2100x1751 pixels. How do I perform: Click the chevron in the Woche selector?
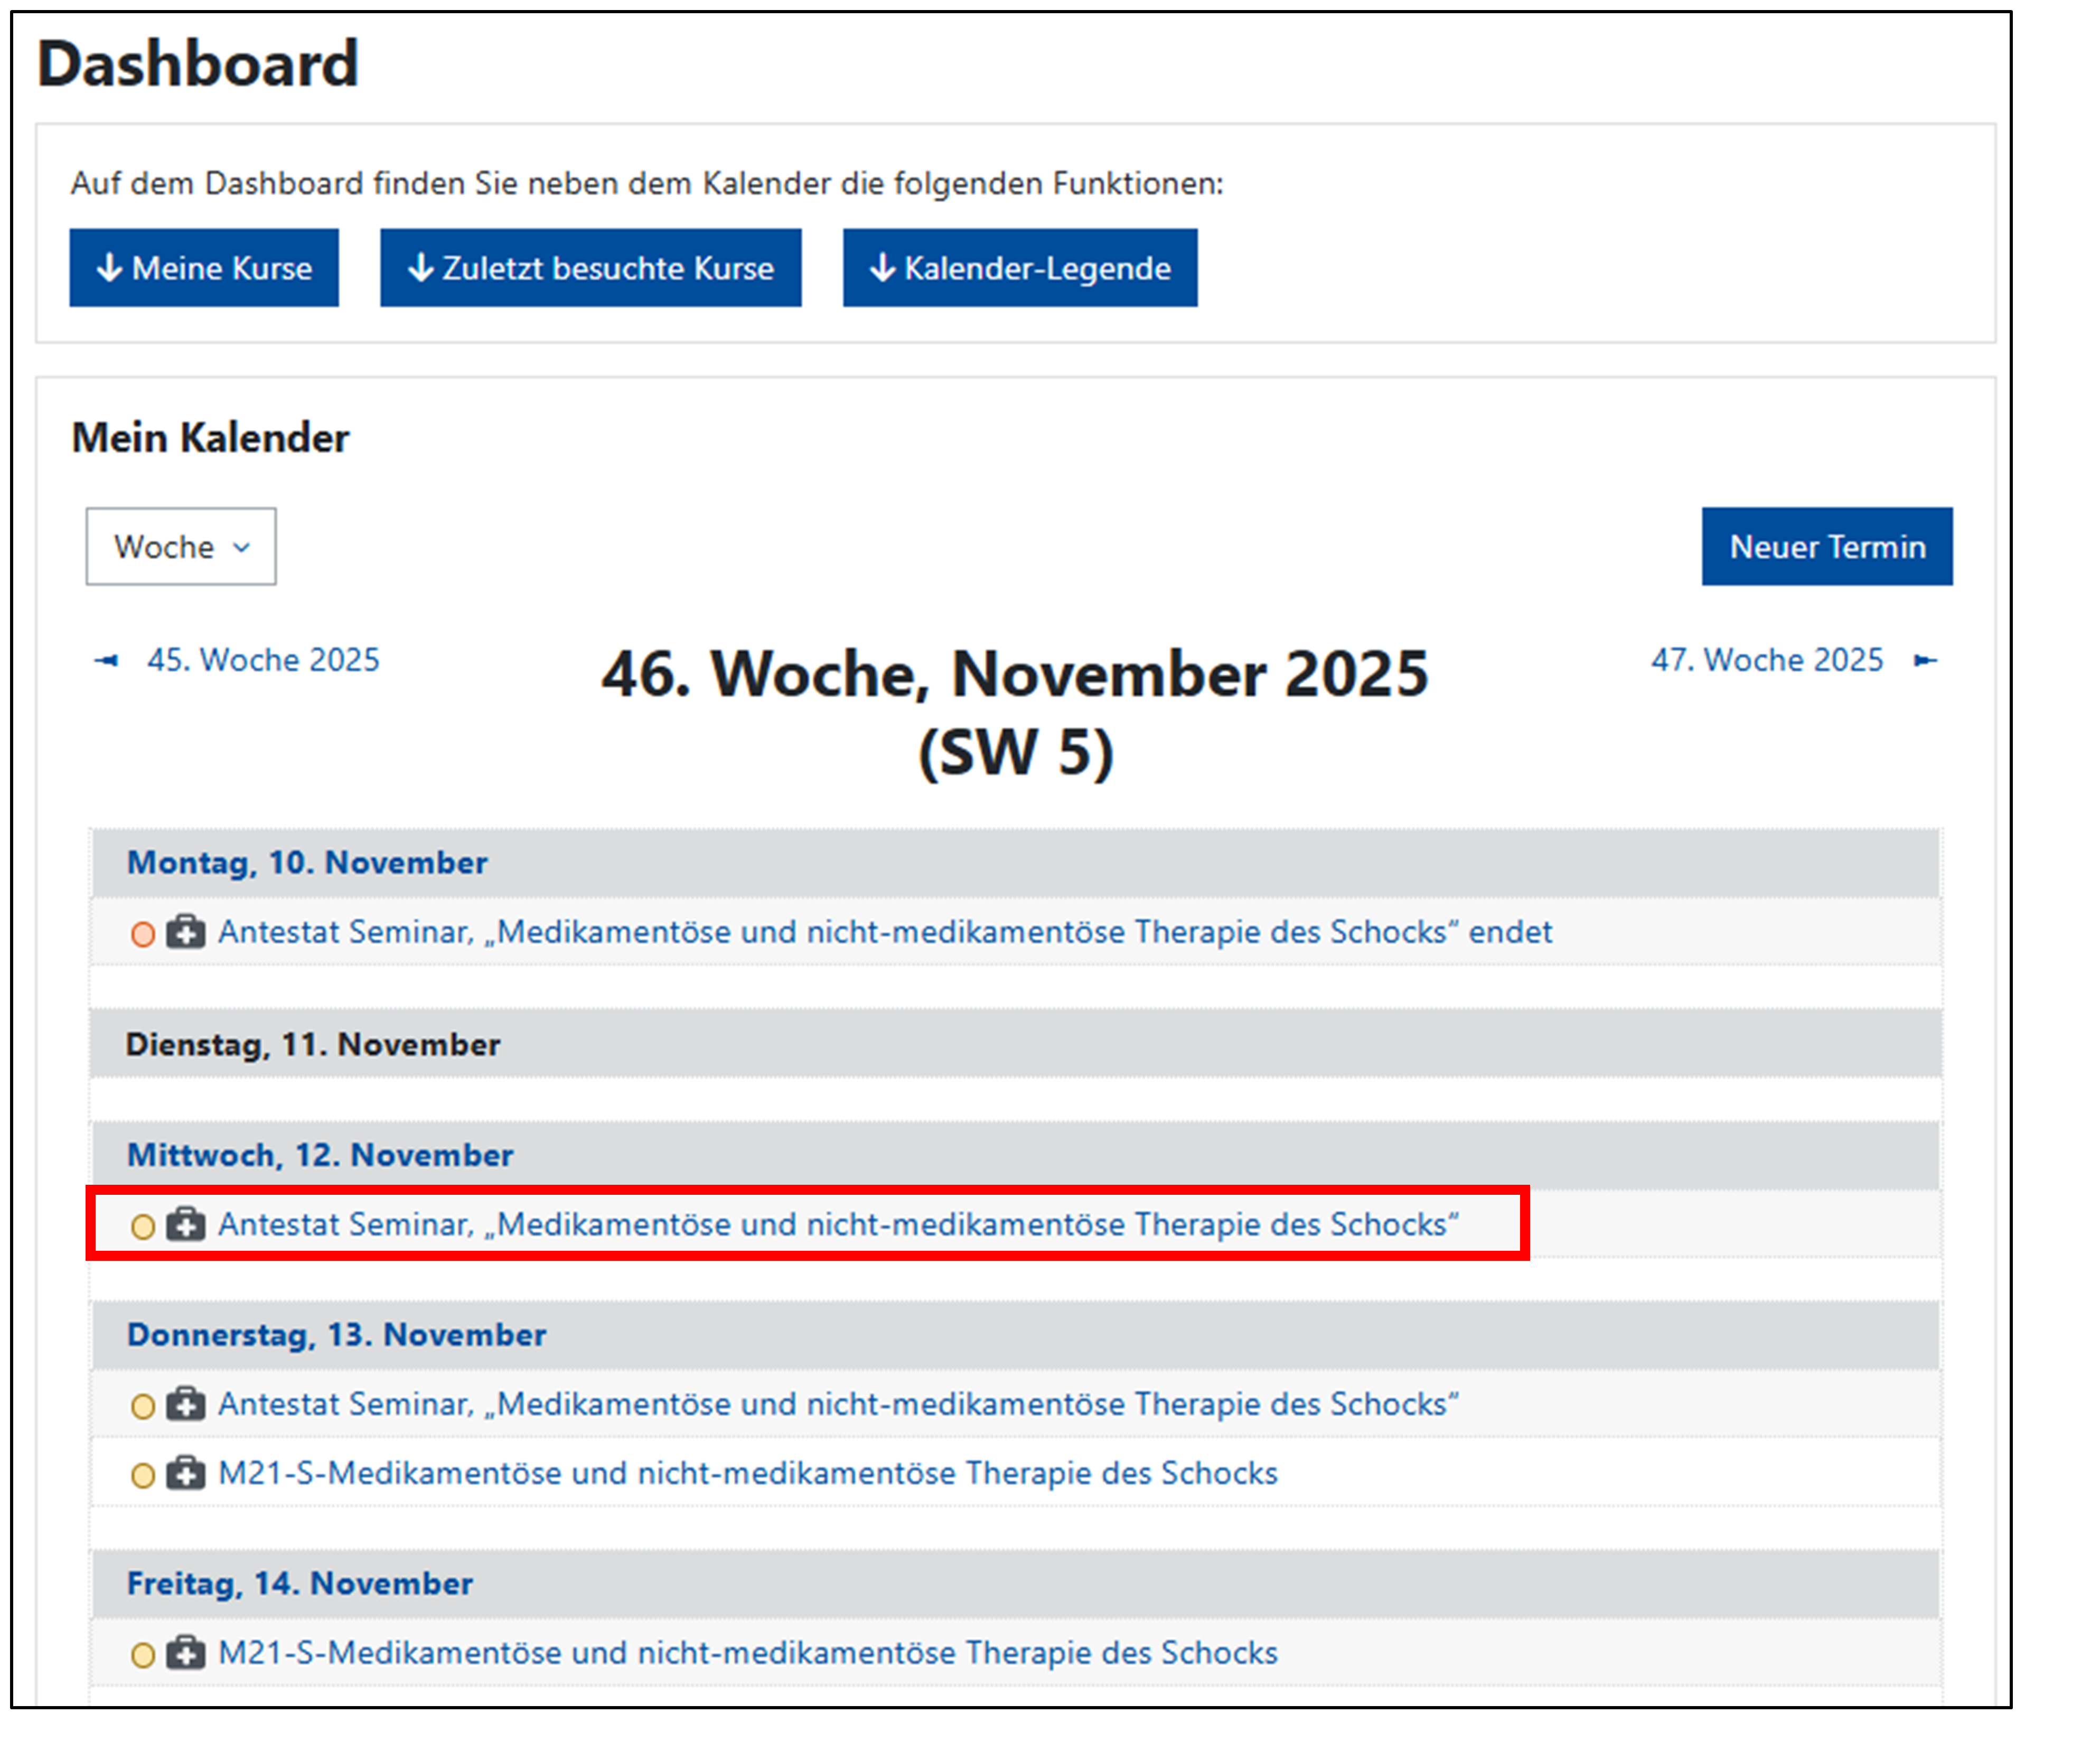pyautogui.click(x=241, y=547)
